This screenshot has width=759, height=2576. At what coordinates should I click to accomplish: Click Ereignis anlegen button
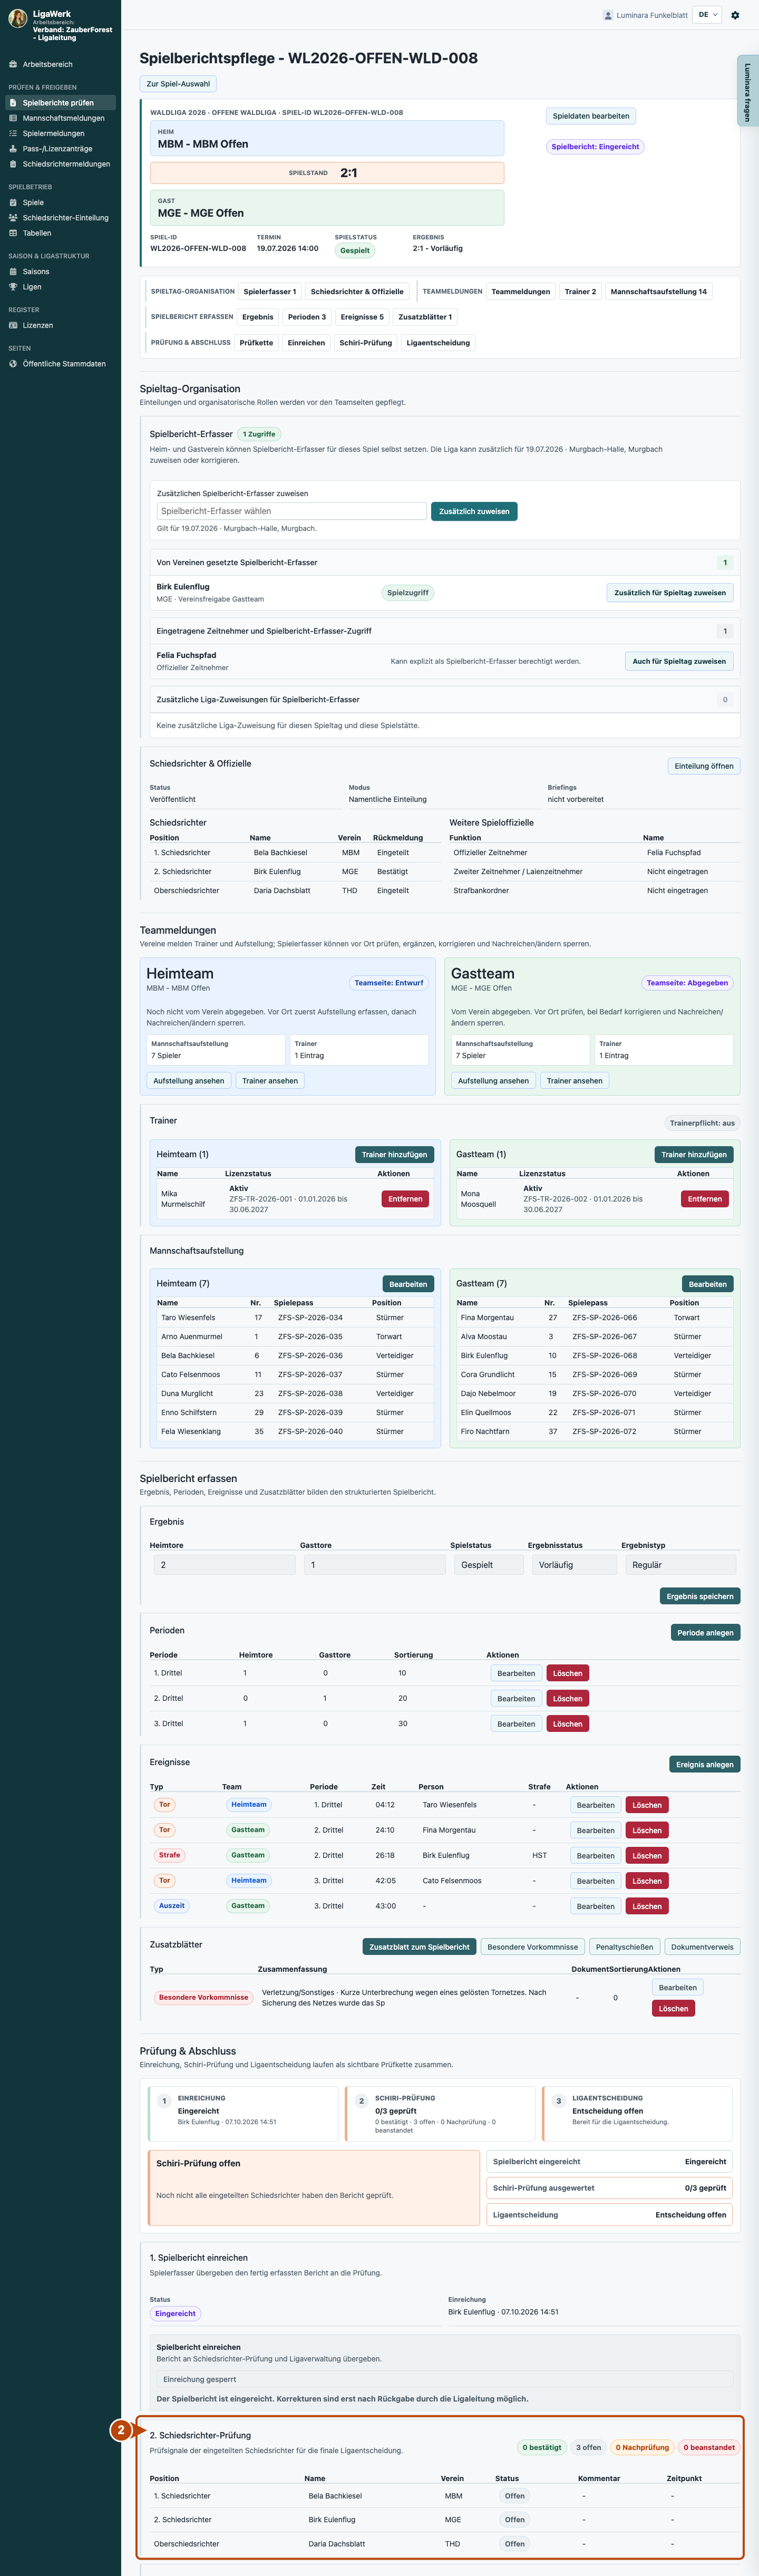(x=705, y=1764)
